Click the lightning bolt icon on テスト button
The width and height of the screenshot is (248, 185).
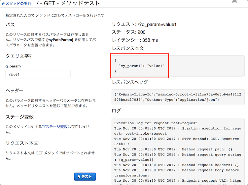pyautogui.click(x=79, y=177)
